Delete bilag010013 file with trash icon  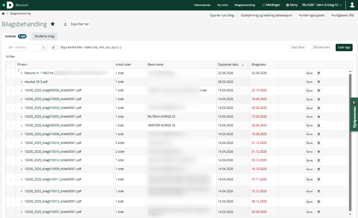[x=319, y=191]
